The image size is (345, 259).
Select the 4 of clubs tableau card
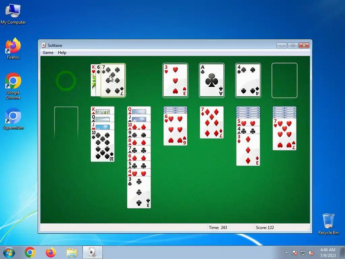(x=248, y=130)
